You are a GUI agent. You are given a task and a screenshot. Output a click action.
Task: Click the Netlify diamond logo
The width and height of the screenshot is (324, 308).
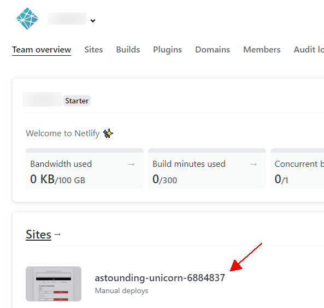click(27, 19)
